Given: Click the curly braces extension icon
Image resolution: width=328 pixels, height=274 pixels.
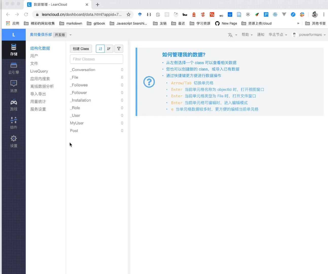Looking at the screenshot, I should (149, 14).
